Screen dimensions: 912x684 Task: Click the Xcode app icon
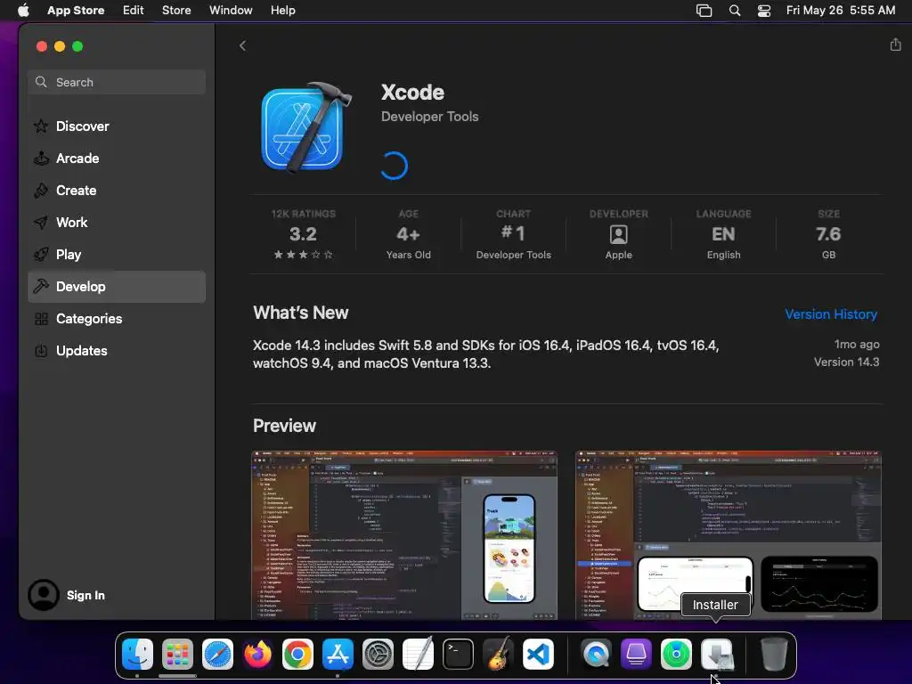click(305, 127)
